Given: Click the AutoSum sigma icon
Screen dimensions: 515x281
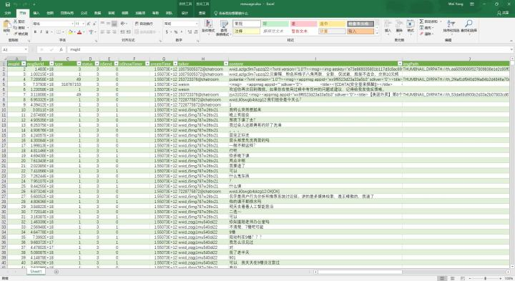Looking at the screenshot, I should point(421,21).
